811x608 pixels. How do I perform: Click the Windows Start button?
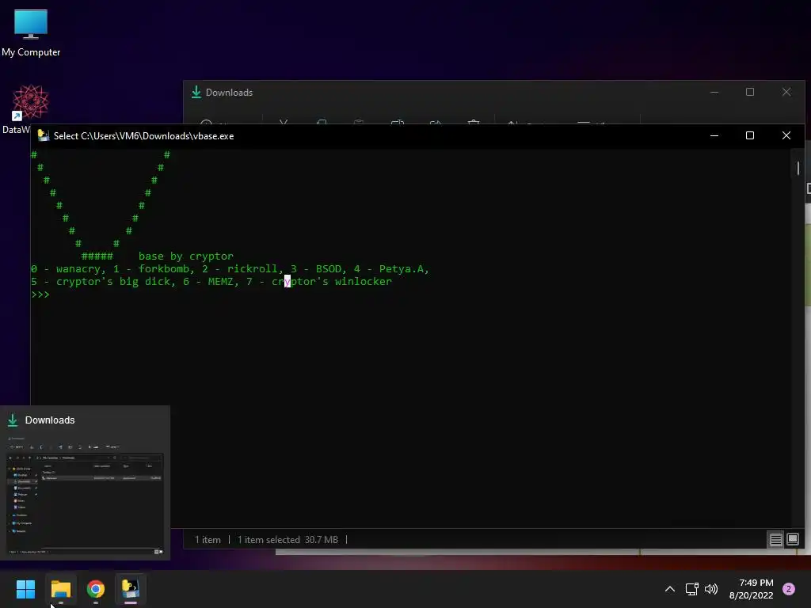(25, 589)
